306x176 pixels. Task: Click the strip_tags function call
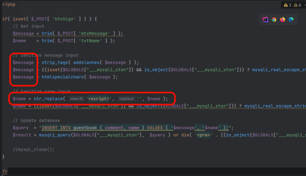[x=55, y=63]
